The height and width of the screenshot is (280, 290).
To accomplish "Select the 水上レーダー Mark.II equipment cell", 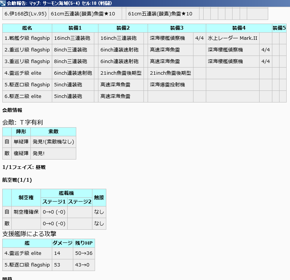I will (x=233, y=38).
